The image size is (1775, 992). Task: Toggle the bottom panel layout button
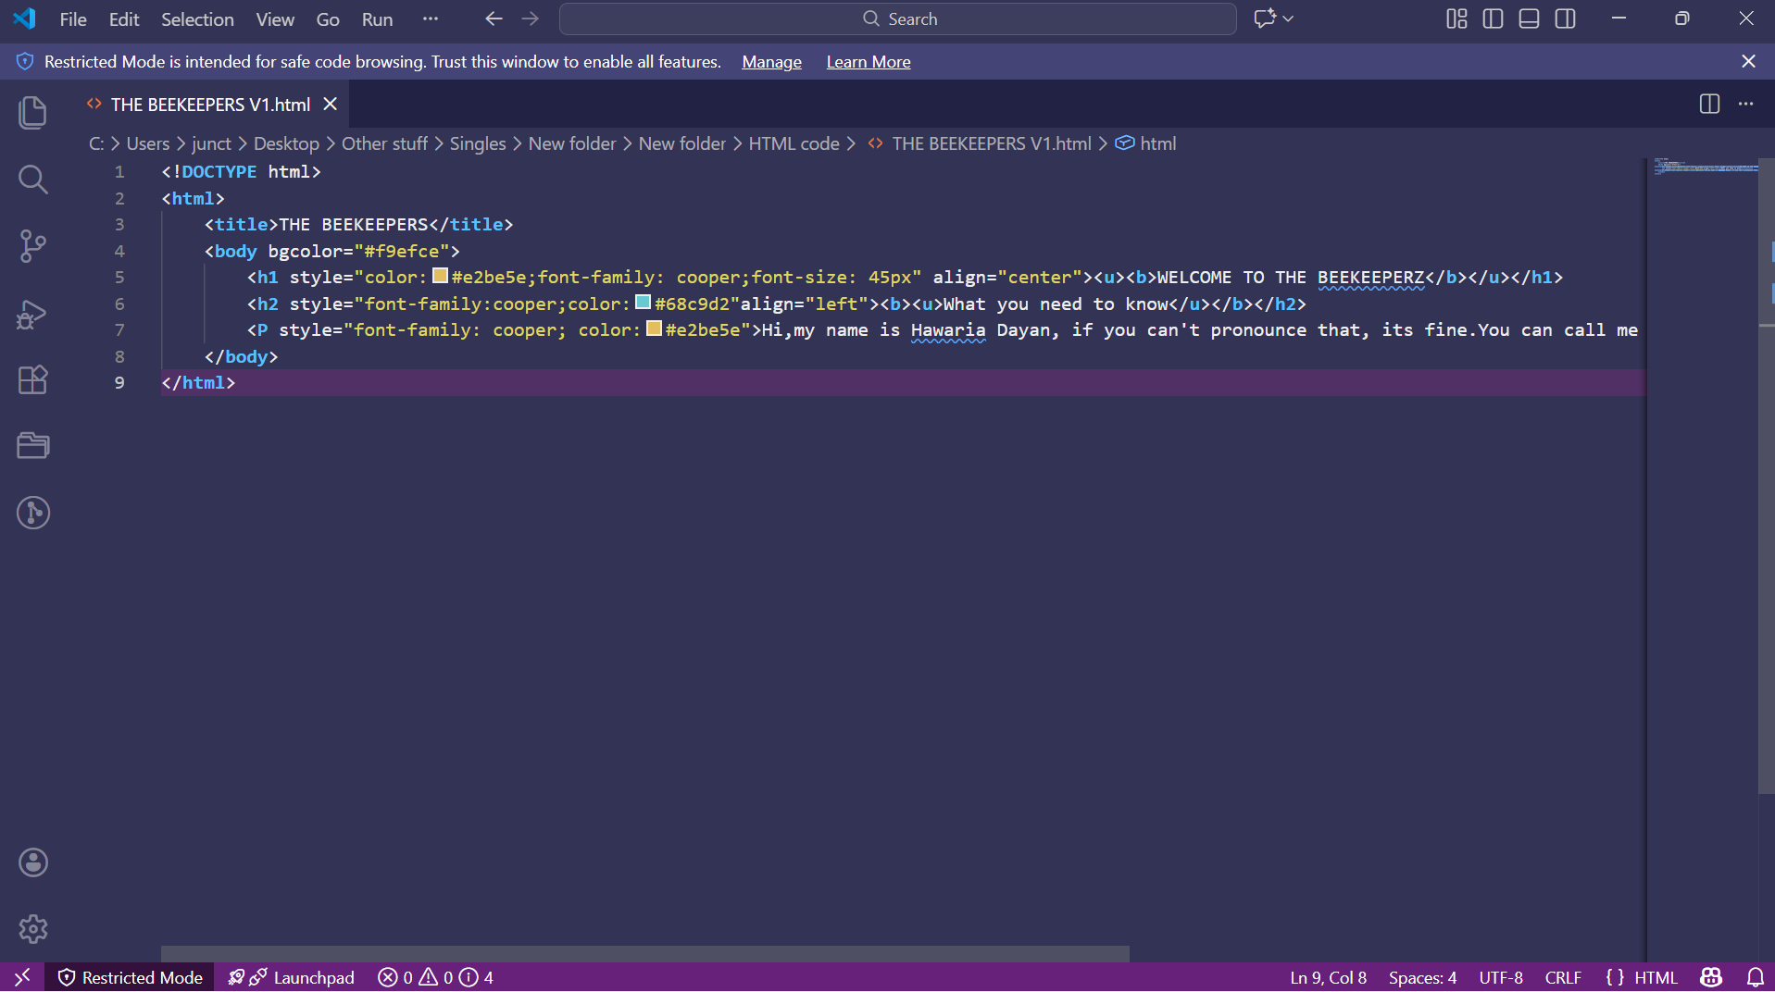[x=1529, y=19]
